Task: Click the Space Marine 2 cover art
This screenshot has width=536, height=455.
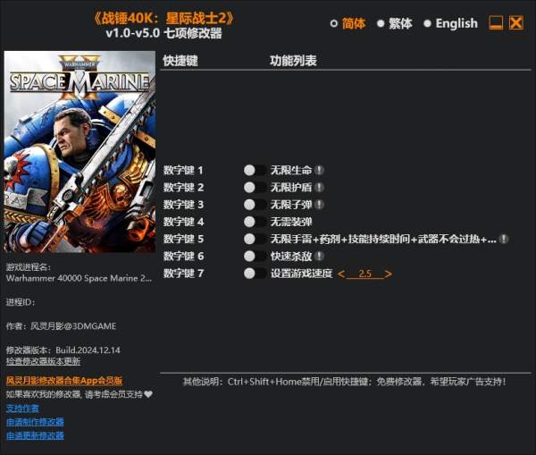Action: 78,152
